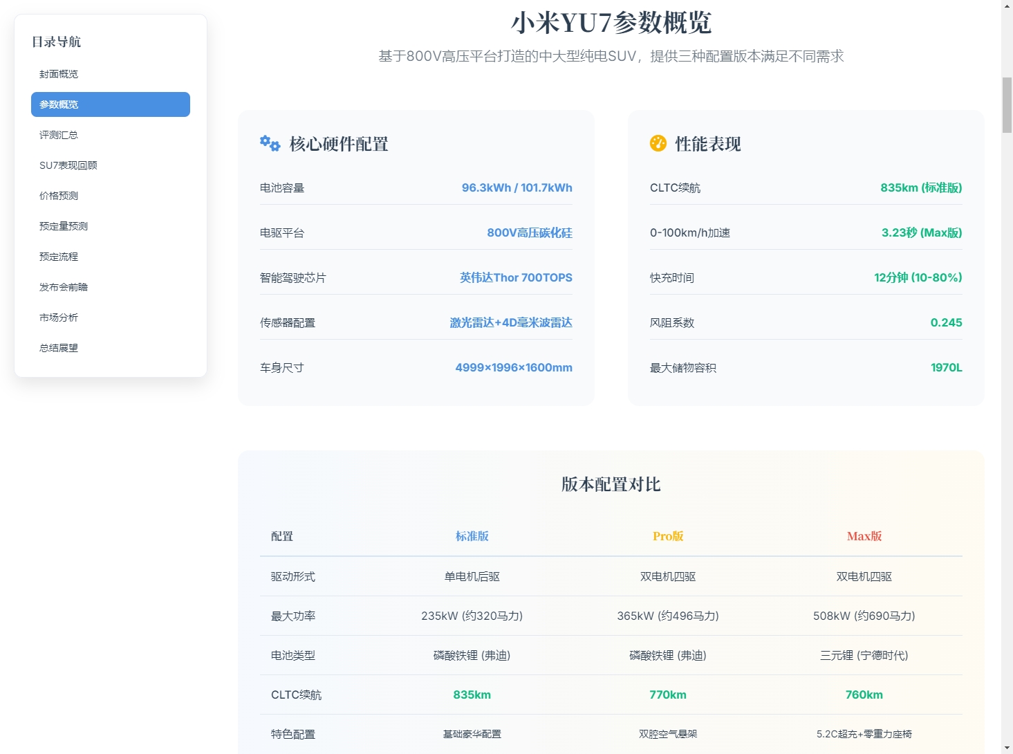Open 预定量预测 in the sidebar
This screenshot has height=754, width=1013.
coord(111,226)
